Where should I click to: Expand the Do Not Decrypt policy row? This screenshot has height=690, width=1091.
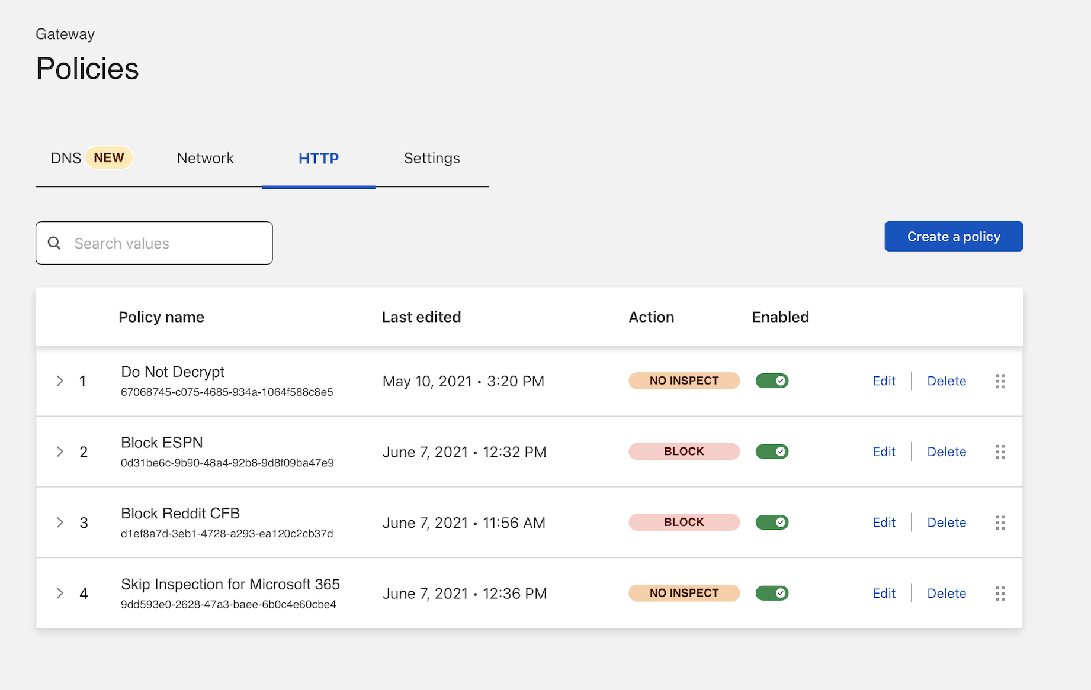click(60, 381)
